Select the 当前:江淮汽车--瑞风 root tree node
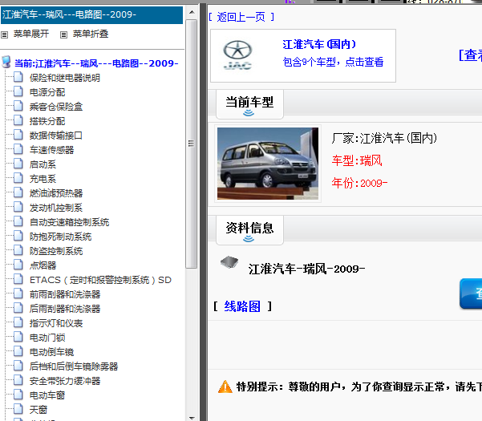482x421 pixels. coord(96,63)
